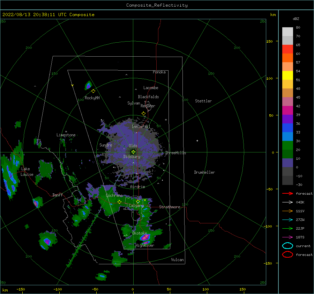The width and height of the screenshot is (314, 294).
Task: Click the Vulcan town label
Action: click(x=178, y=260)
